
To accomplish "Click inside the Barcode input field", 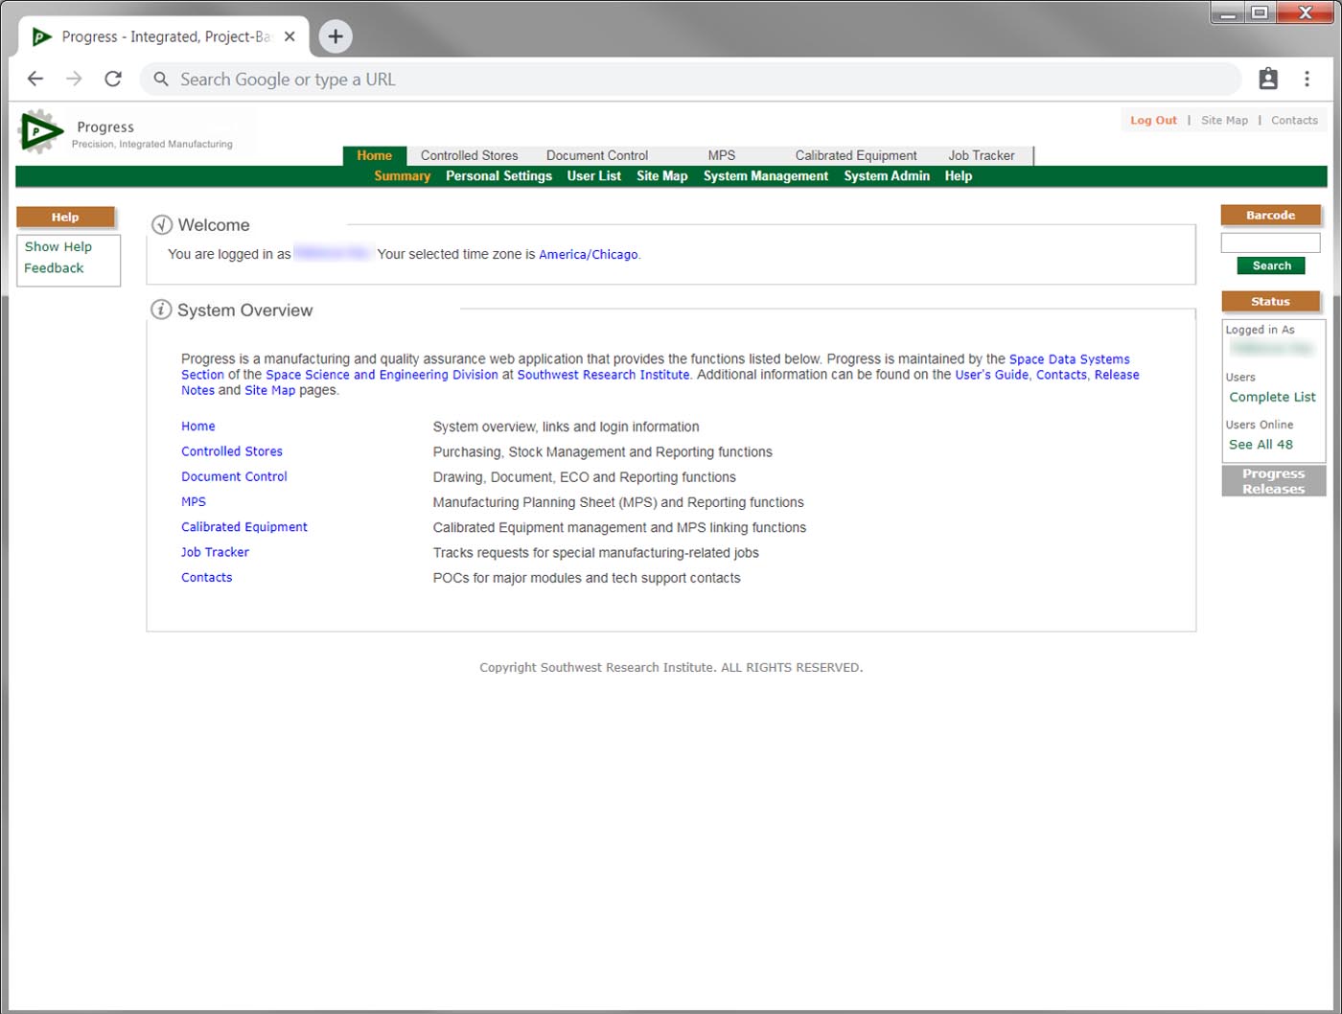I will click(1270, 243).
